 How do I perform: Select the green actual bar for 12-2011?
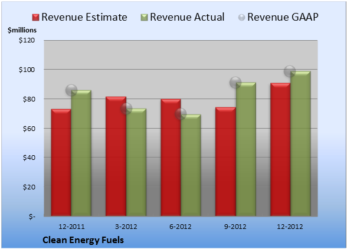(81, 153)
